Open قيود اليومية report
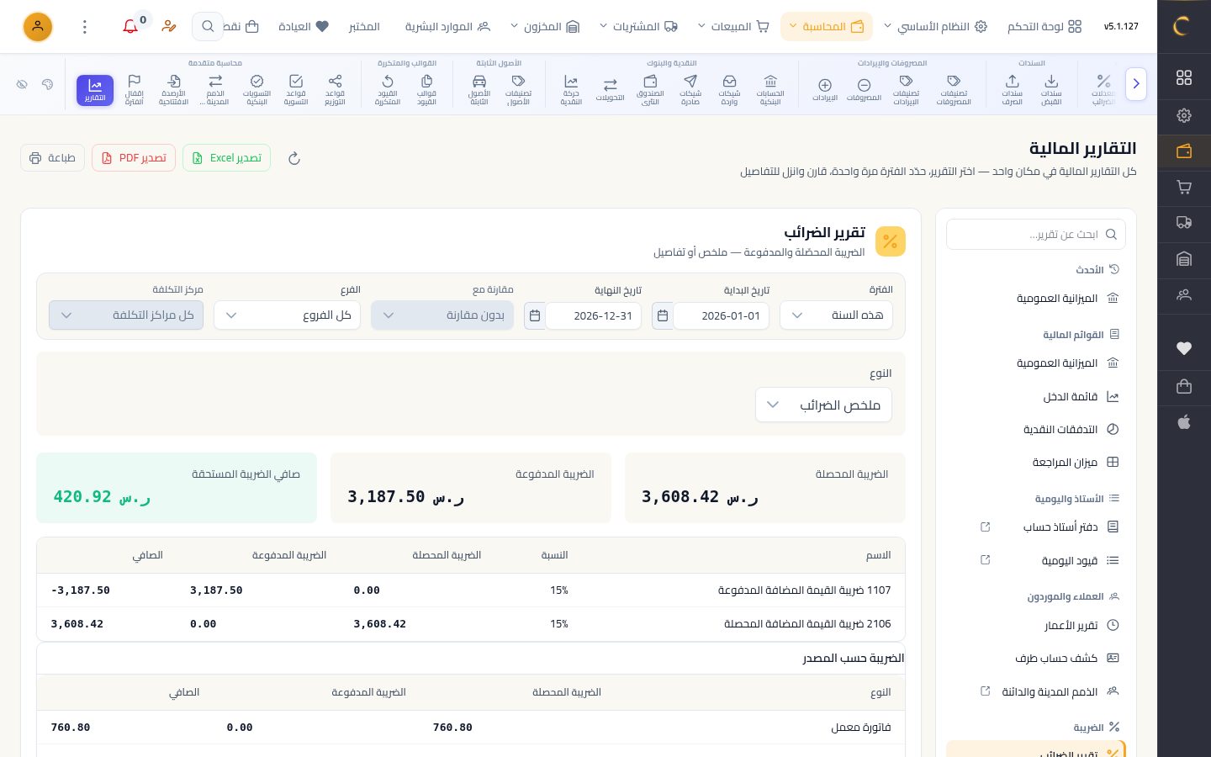Screen dimensions: 1211x757 (1036, 561)
